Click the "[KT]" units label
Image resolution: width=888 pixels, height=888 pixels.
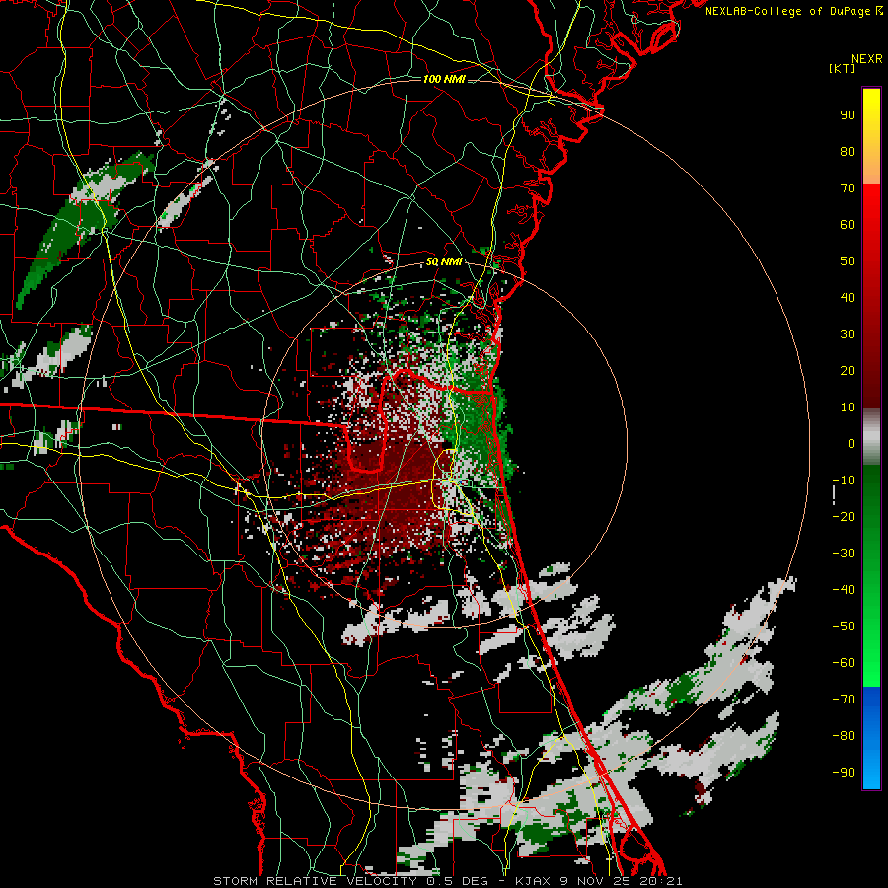tap(842, 68)
